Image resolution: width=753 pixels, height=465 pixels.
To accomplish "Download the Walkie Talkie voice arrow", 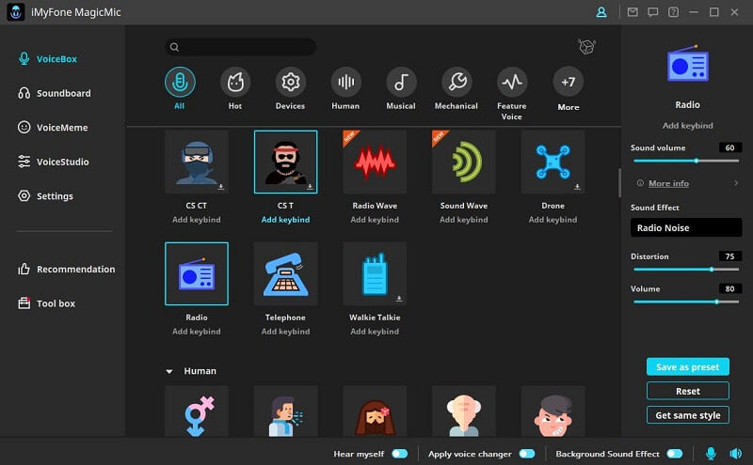I will click(x=399, y=298).
